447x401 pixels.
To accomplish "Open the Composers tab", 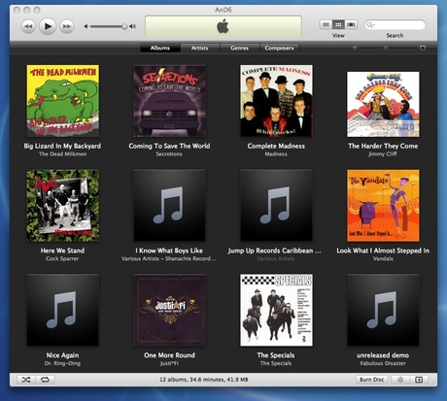I will [x=279, y=48].
